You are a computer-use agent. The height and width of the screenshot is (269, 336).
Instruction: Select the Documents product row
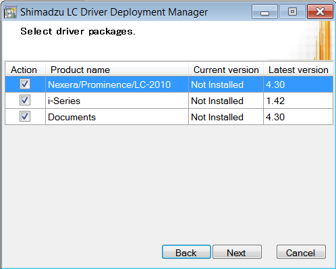point(169,117)
